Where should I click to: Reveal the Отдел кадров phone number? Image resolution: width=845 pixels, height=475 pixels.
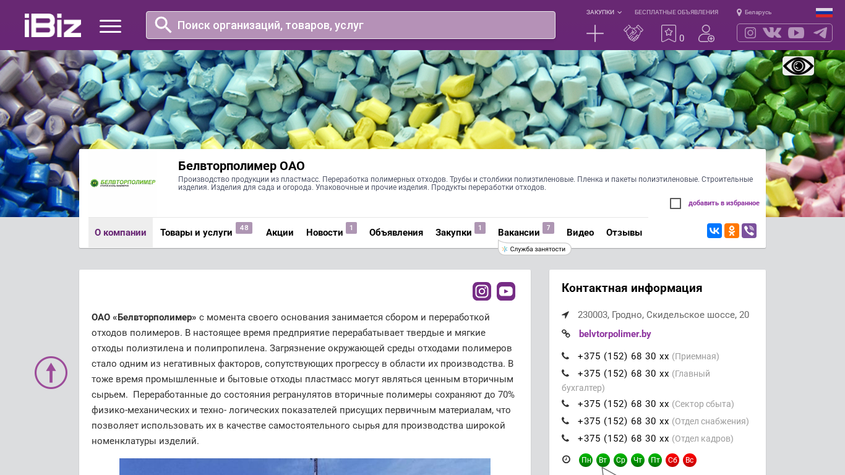pyautogui.click(x=624, y=439)
